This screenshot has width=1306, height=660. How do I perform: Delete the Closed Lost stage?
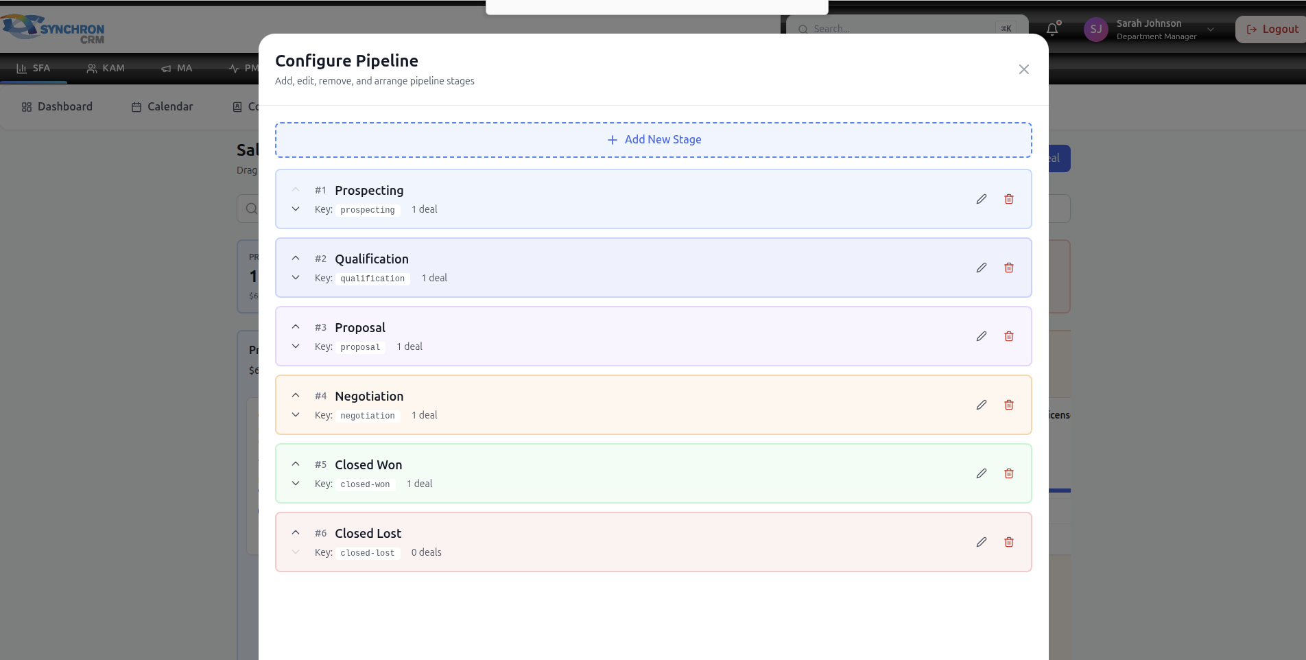point(1009,542)
